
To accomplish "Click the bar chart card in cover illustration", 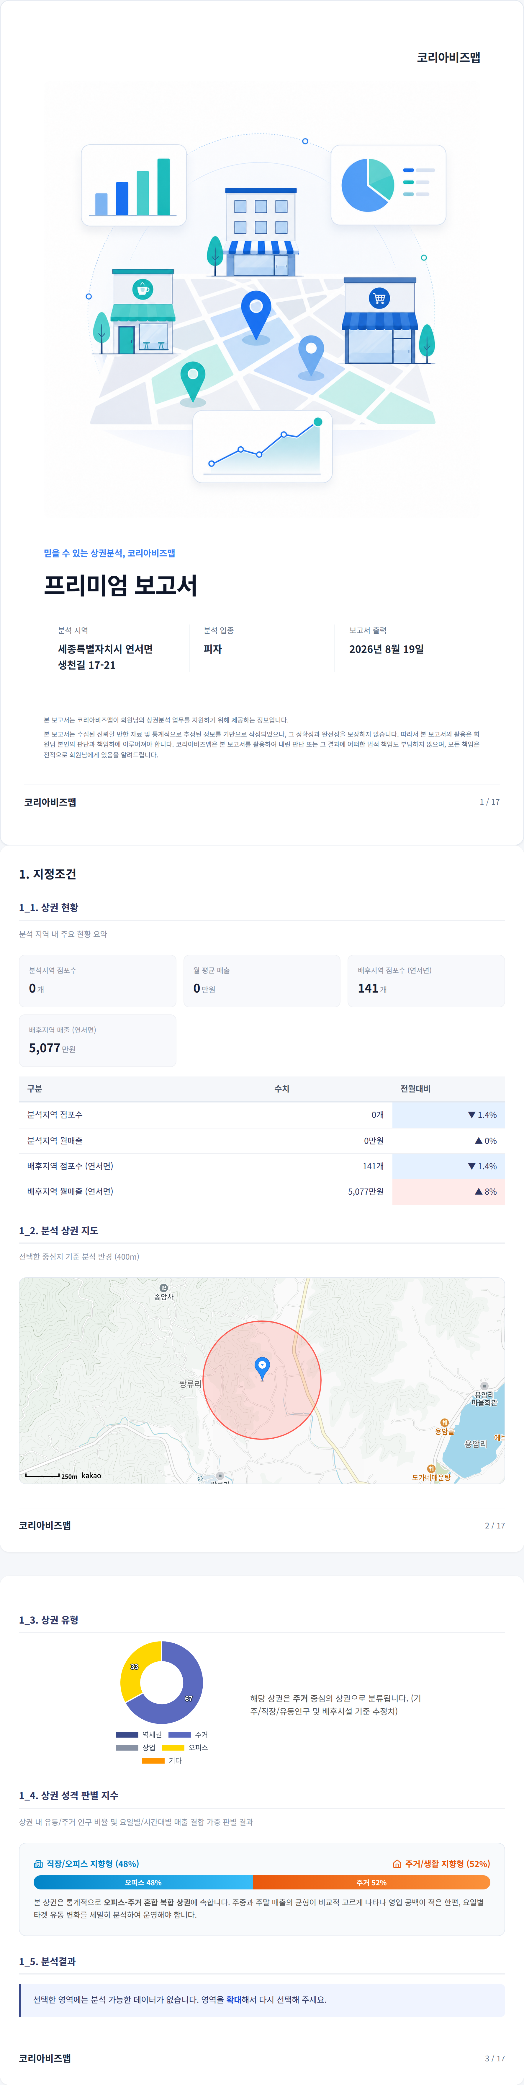I will tap(133, 185).
